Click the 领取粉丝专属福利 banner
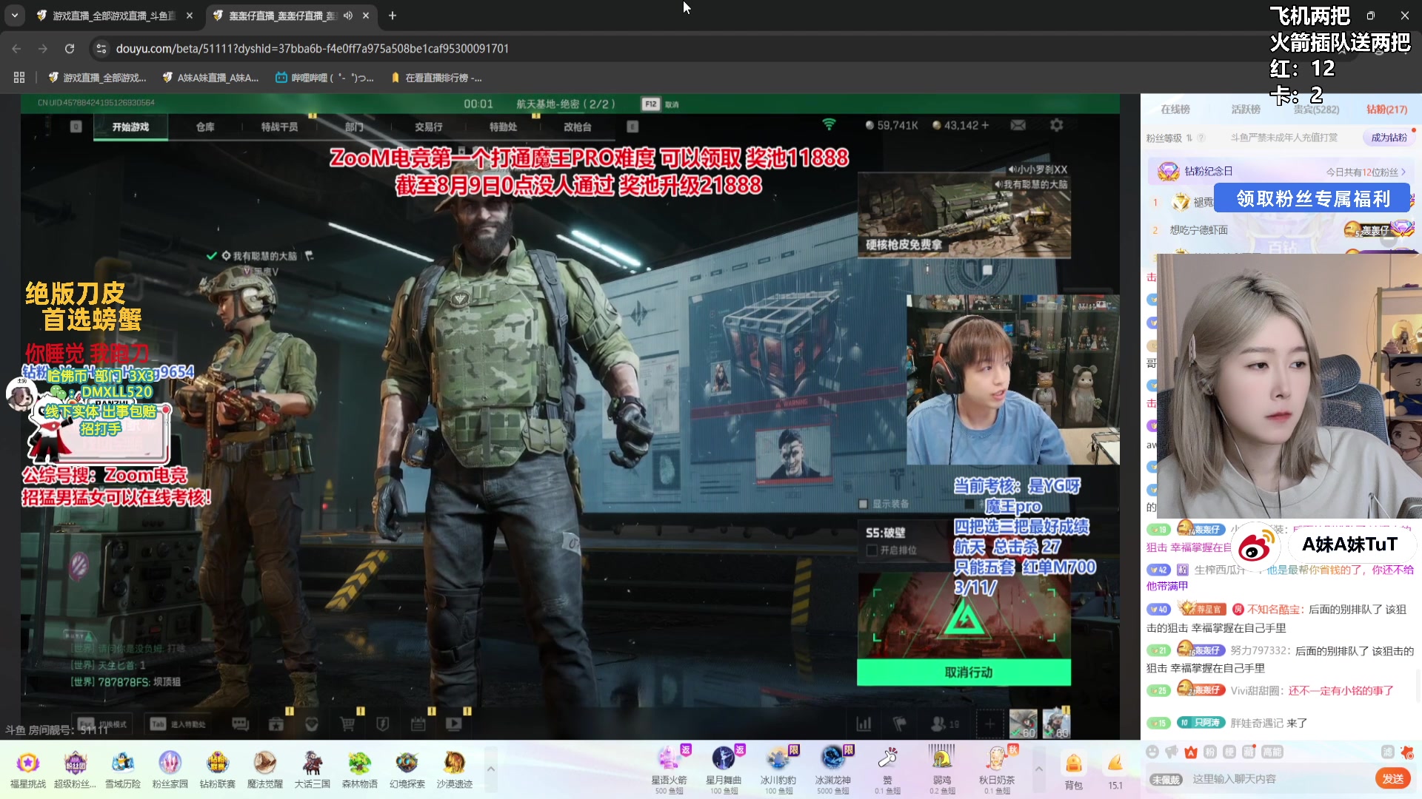The width and height of the screenshot is (1422, 799). click(1313, 199)
